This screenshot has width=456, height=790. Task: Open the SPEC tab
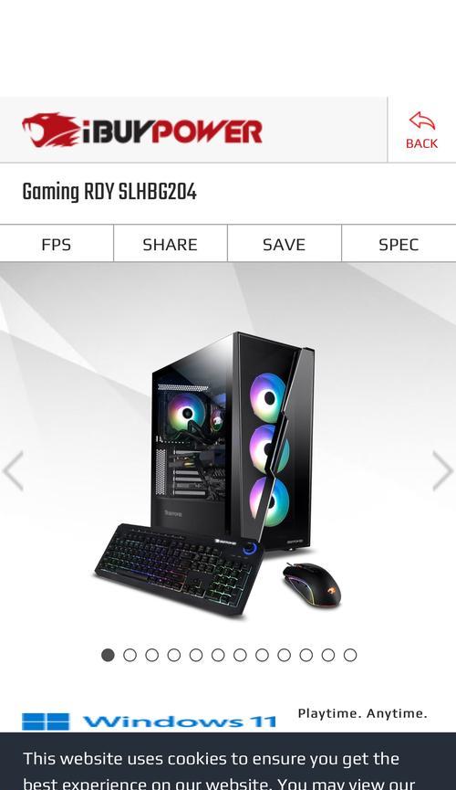point(399,245)
